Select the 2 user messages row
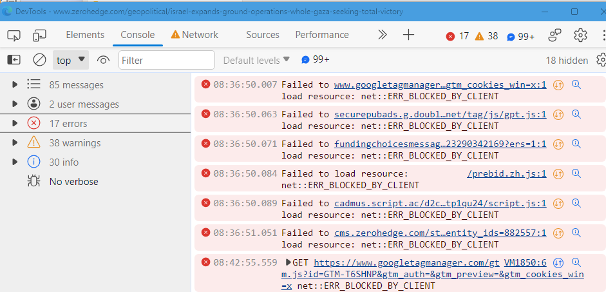The height and width of the screenshot is (292, 606). (95, 104)
